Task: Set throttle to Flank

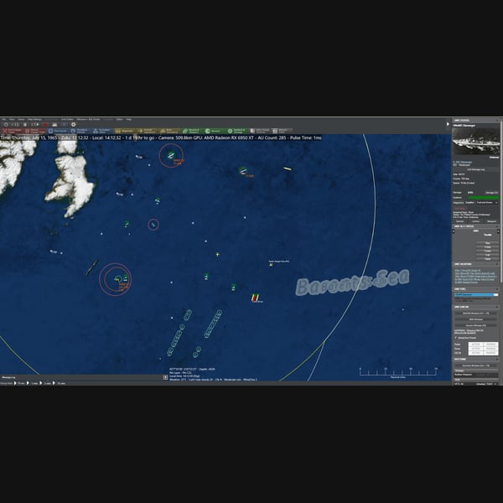Action: tap(488, 259)
